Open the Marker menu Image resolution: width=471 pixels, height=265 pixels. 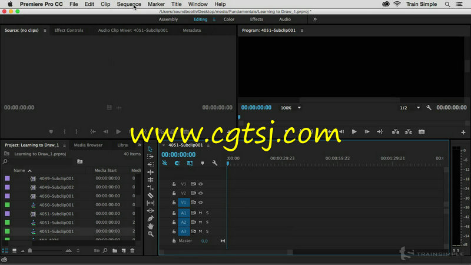pyautogui.click(x=156, y=4)
